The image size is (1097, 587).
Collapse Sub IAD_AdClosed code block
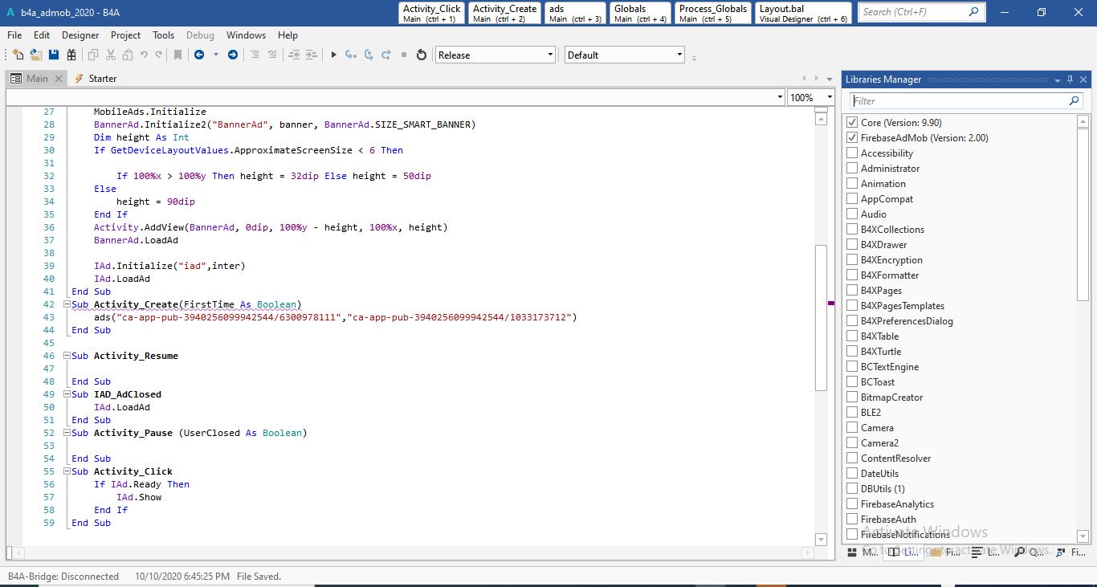tap(66, 395)
